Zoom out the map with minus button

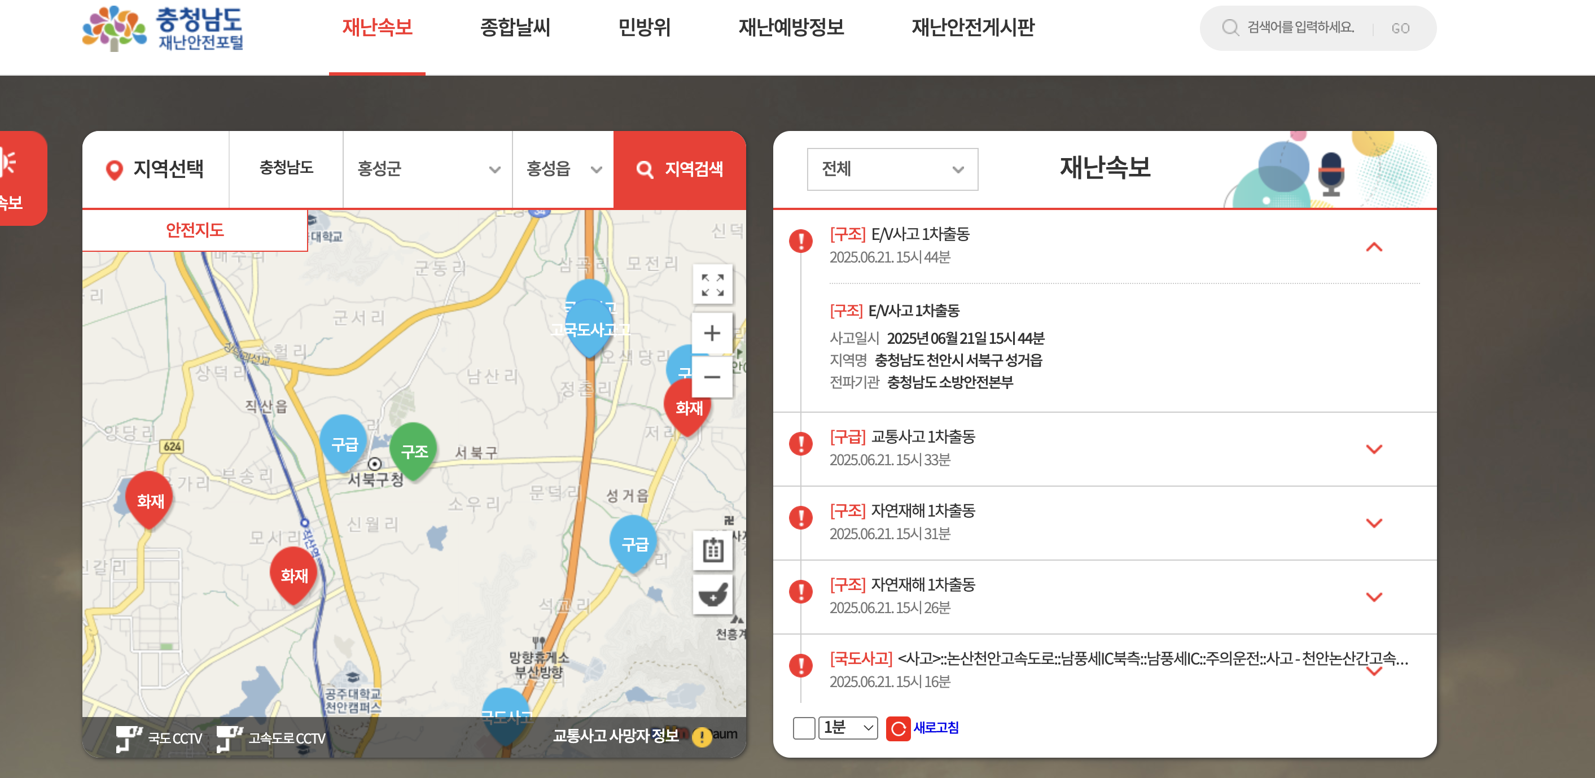tap(712, 377)
